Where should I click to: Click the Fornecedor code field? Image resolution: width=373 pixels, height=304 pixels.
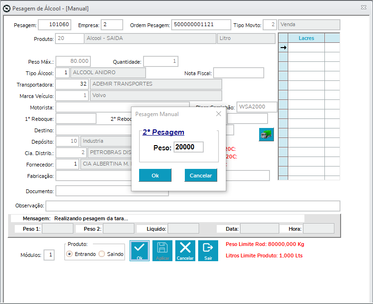[x=68, y=164]
